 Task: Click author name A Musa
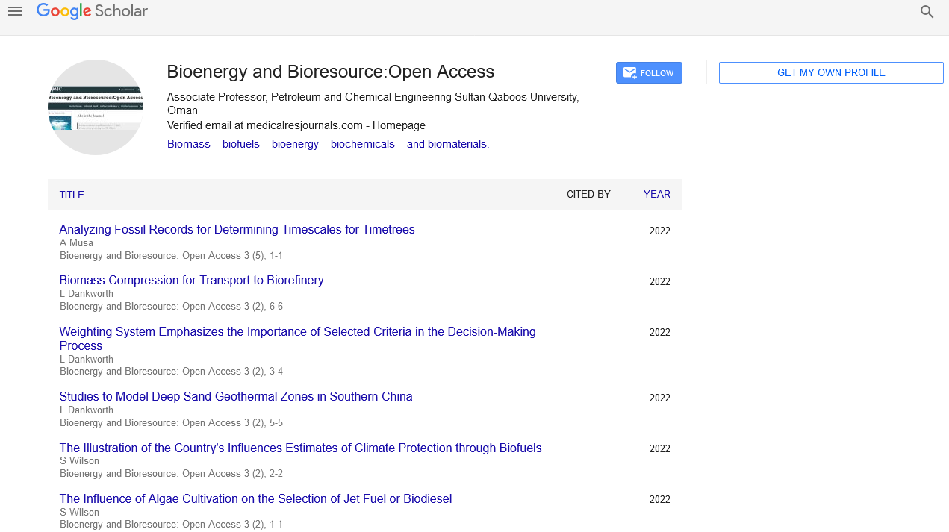[76, 242]
